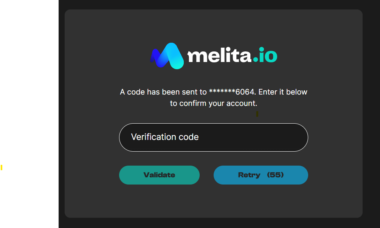Click the small dark mark below the message
Viewport: 380px width, 228px height.
[x=257, y=113]
